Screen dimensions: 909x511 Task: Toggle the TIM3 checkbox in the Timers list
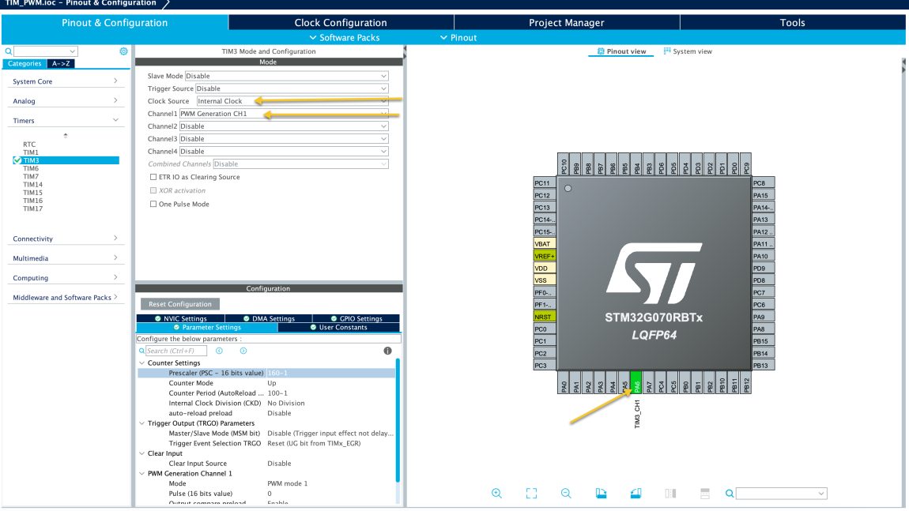pyautogui.click(x=19, y=160)
